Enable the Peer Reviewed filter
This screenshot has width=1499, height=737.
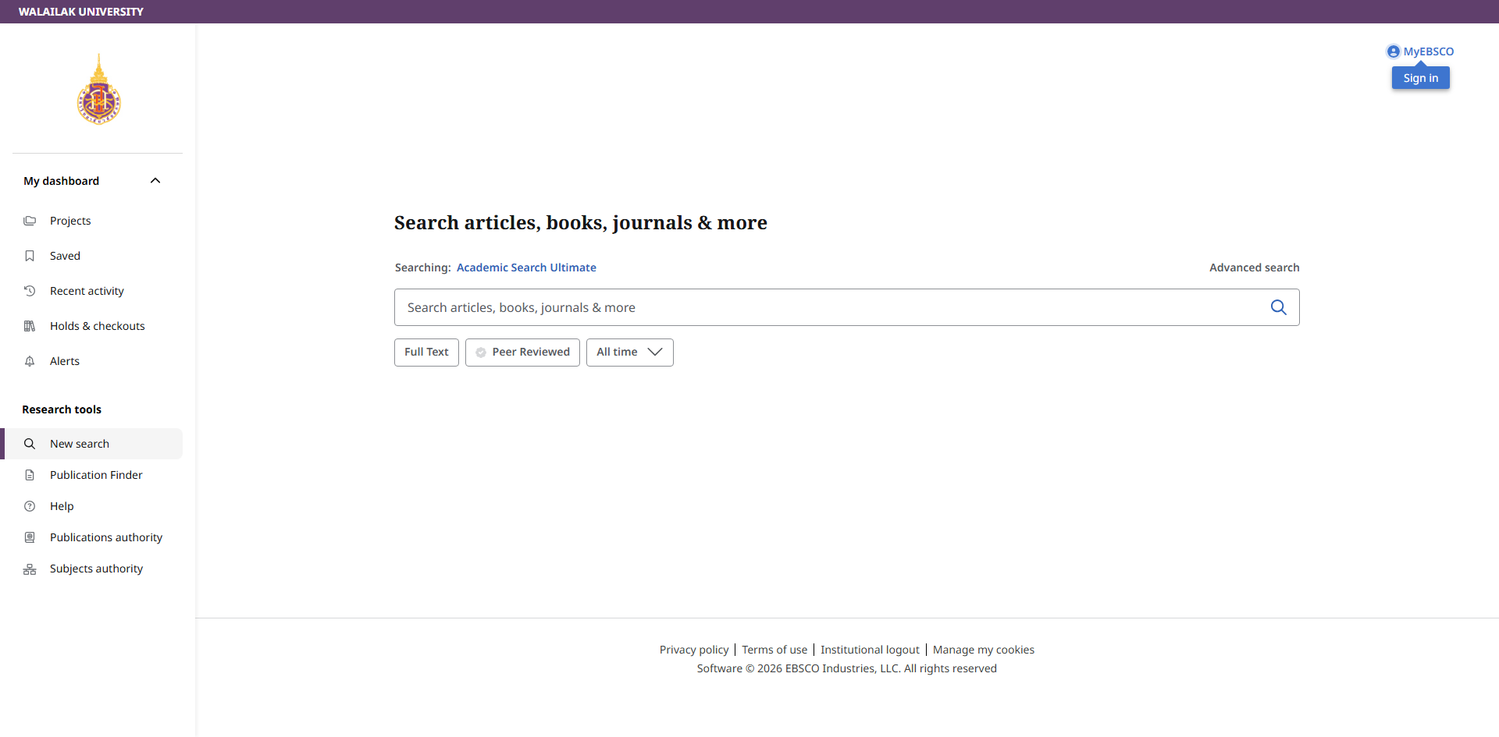(x=522, y=353)
